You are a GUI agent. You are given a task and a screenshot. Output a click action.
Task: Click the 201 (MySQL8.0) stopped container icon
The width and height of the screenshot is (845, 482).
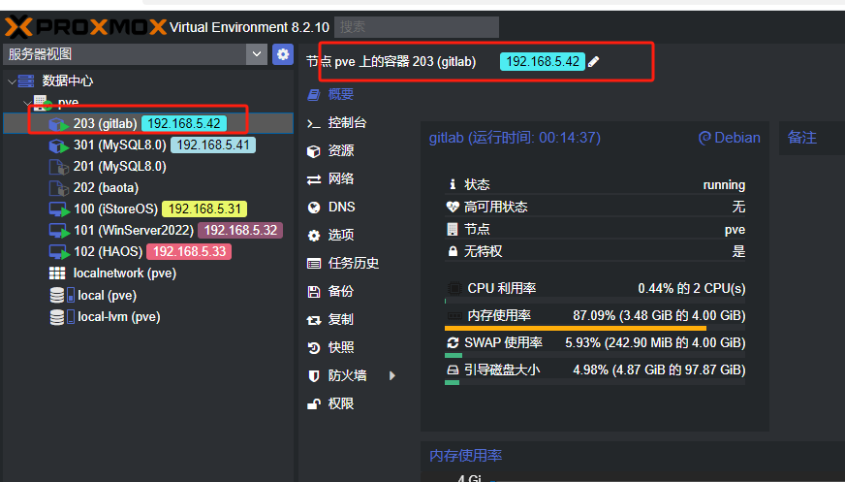point(58,167)
